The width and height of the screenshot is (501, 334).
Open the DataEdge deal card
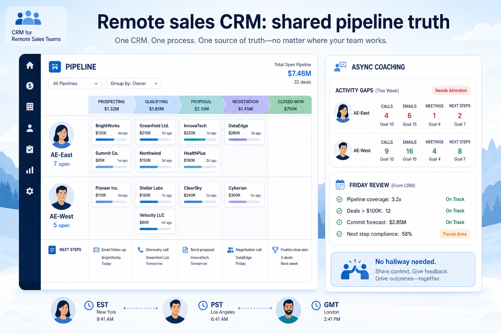coord(245,132)
